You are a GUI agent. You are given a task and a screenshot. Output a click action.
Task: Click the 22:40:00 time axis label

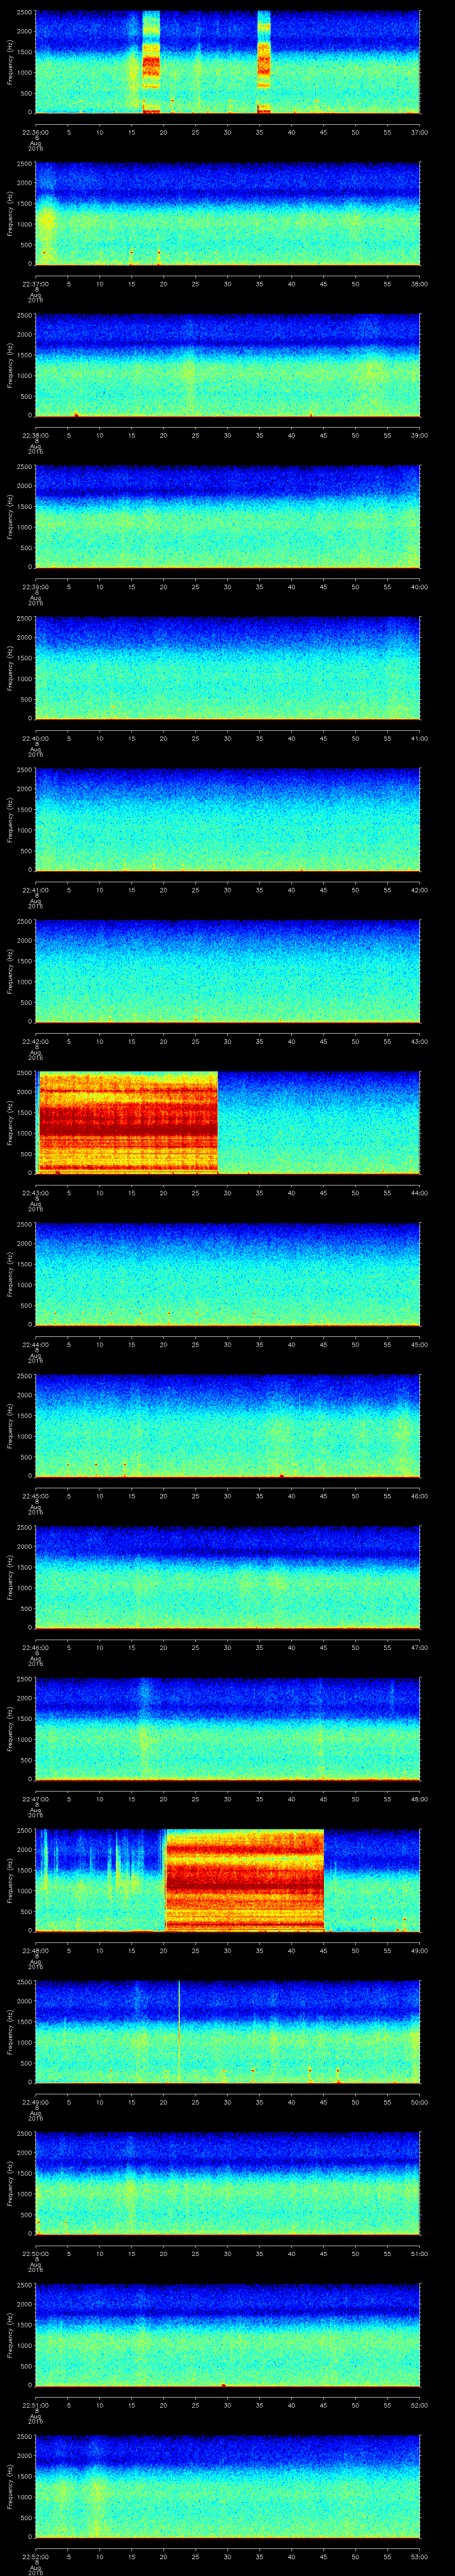(35, 738)
